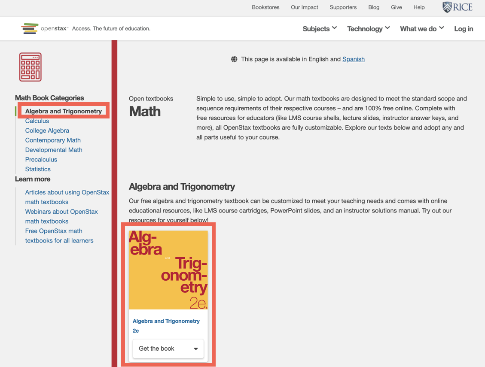Screen dimensions: 485x367
Task: Click the Supporters top navigation item
Action: pos(343,7)
